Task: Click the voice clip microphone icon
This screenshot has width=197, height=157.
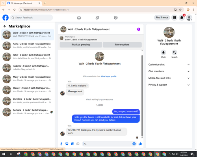Action: click(61, 144)
